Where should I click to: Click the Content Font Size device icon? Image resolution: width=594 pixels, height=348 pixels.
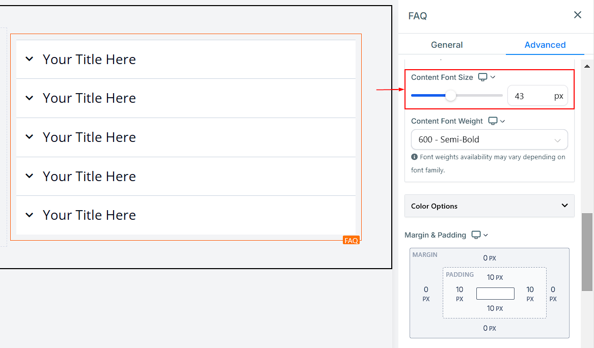click(483, 77)
